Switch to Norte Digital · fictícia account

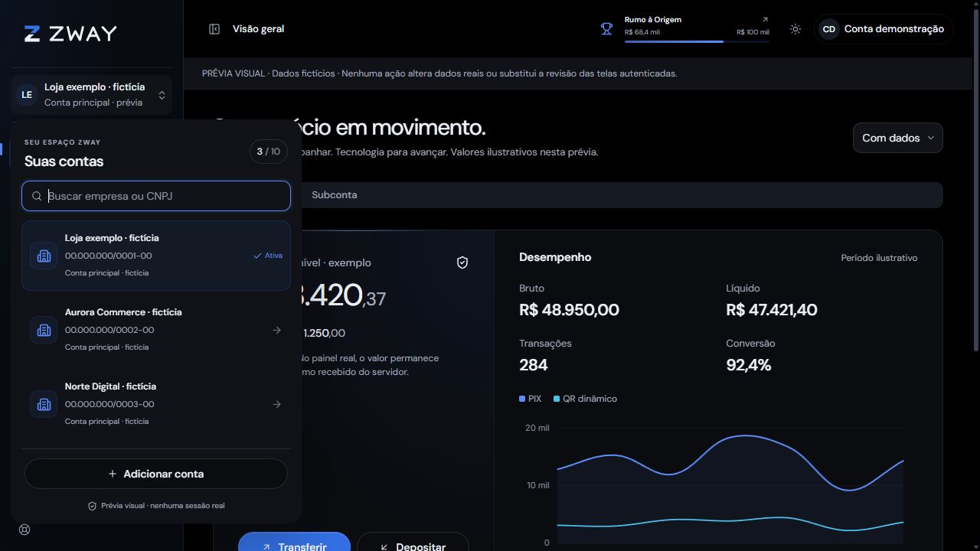pos(156,404)
